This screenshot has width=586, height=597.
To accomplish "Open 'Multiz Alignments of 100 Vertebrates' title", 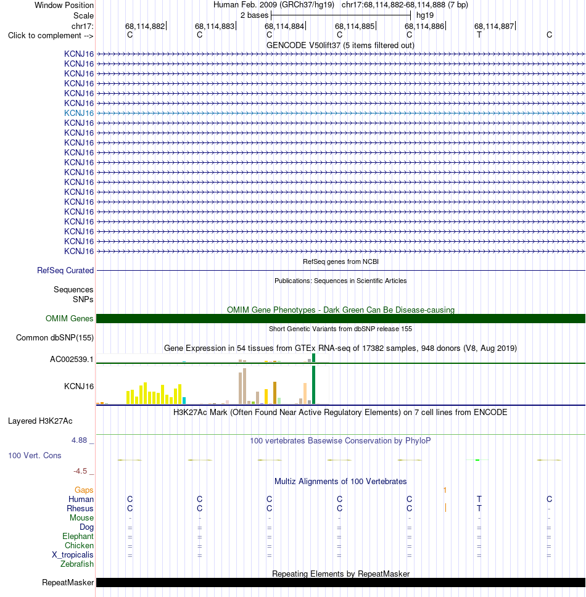I will (x=340, y=481).
